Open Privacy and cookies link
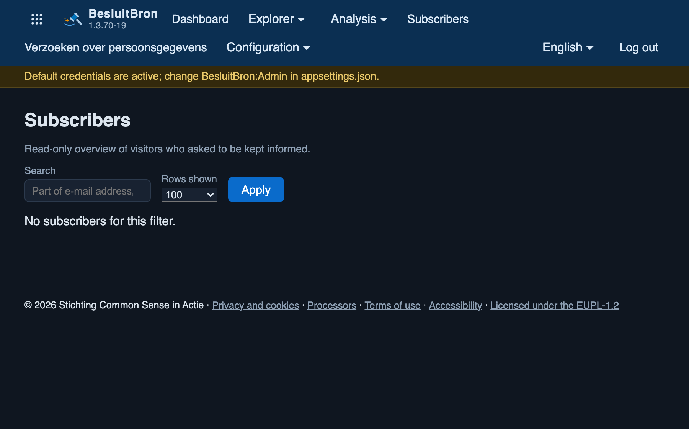This screenshot has height=429, width=689. pyautogui.click(x=256, y=305)
